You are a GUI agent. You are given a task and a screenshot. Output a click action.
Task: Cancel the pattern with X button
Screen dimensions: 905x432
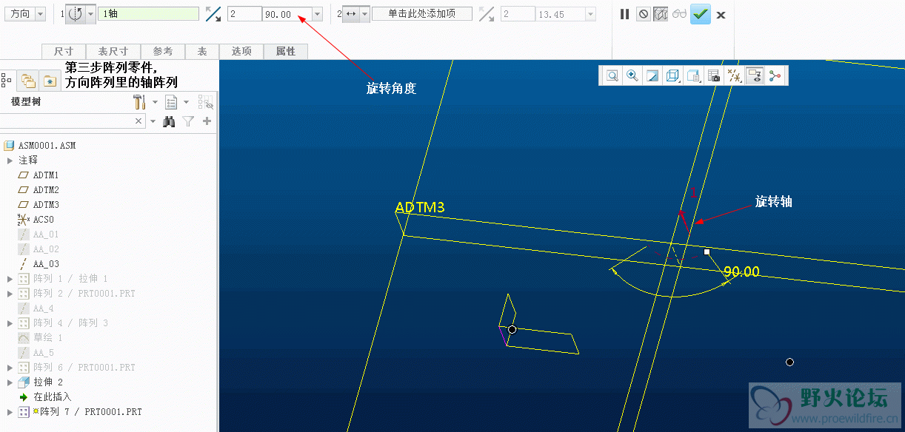(721, 15)
